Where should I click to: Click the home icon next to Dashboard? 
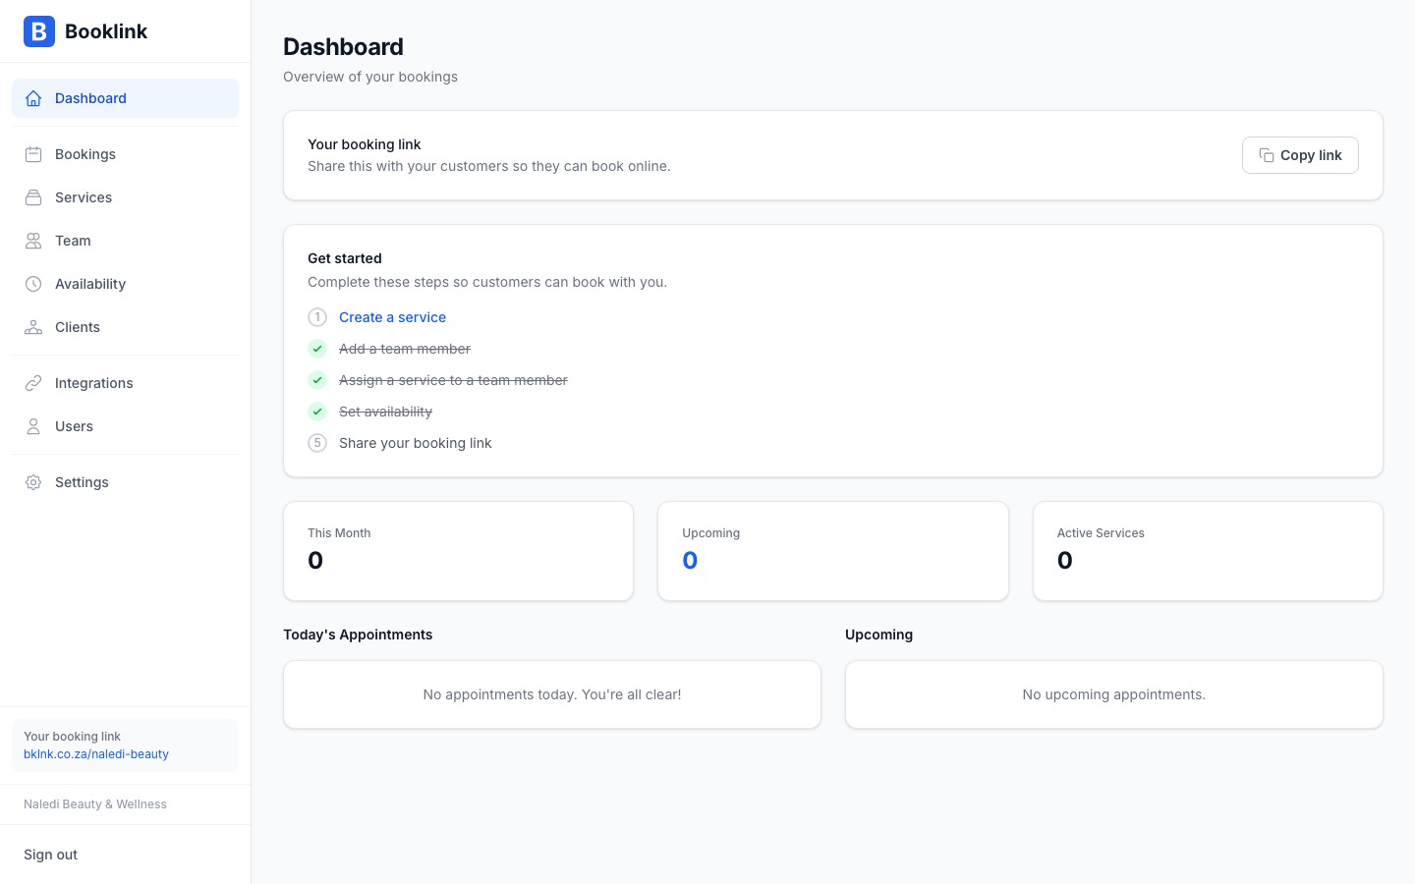coord(33,98)
